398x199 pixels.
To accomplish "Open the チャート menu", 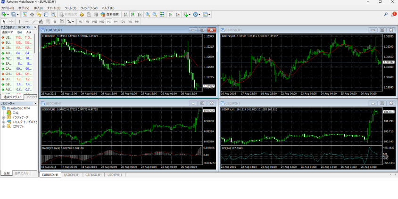I will point(54,8).
